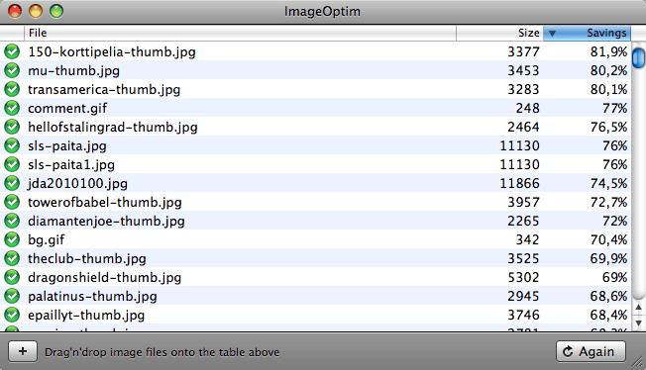Sort by the Size column header
Screen dimensions: 646x370
click(499, 33)
